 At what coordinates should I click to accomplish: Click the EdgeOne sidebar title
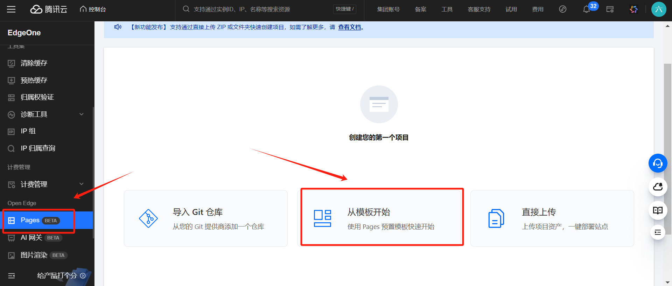(x=24, y=33)
